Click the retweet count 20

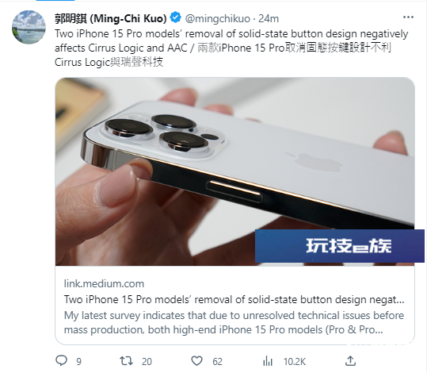coord(147,362)
